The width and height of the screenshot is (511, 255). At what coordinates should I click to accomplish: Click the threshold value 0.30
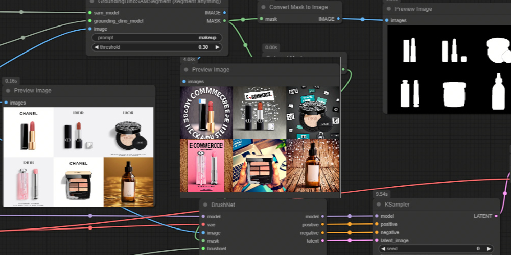pos(203,47)
